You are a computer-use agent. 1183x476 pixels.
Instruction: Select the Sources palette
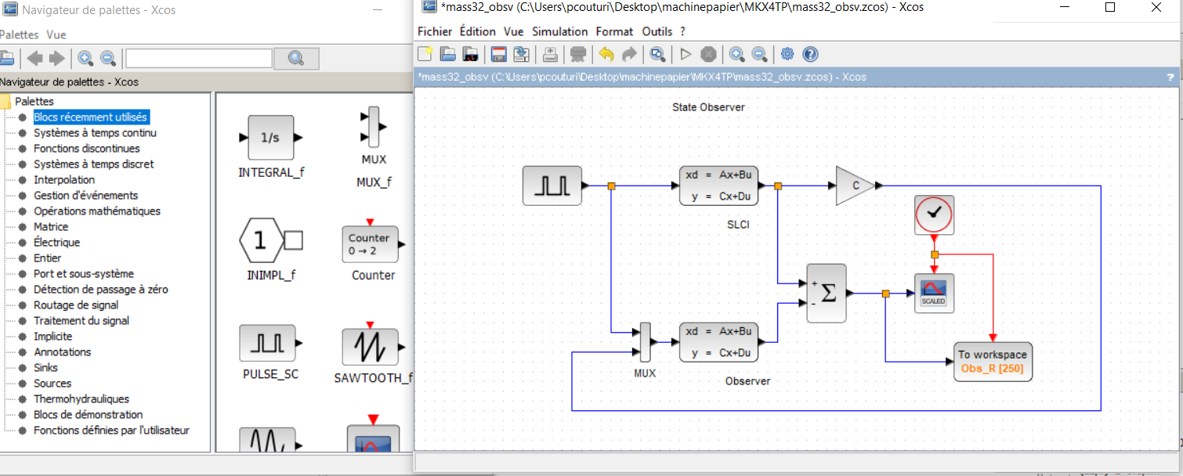click(x=52, y=383)
